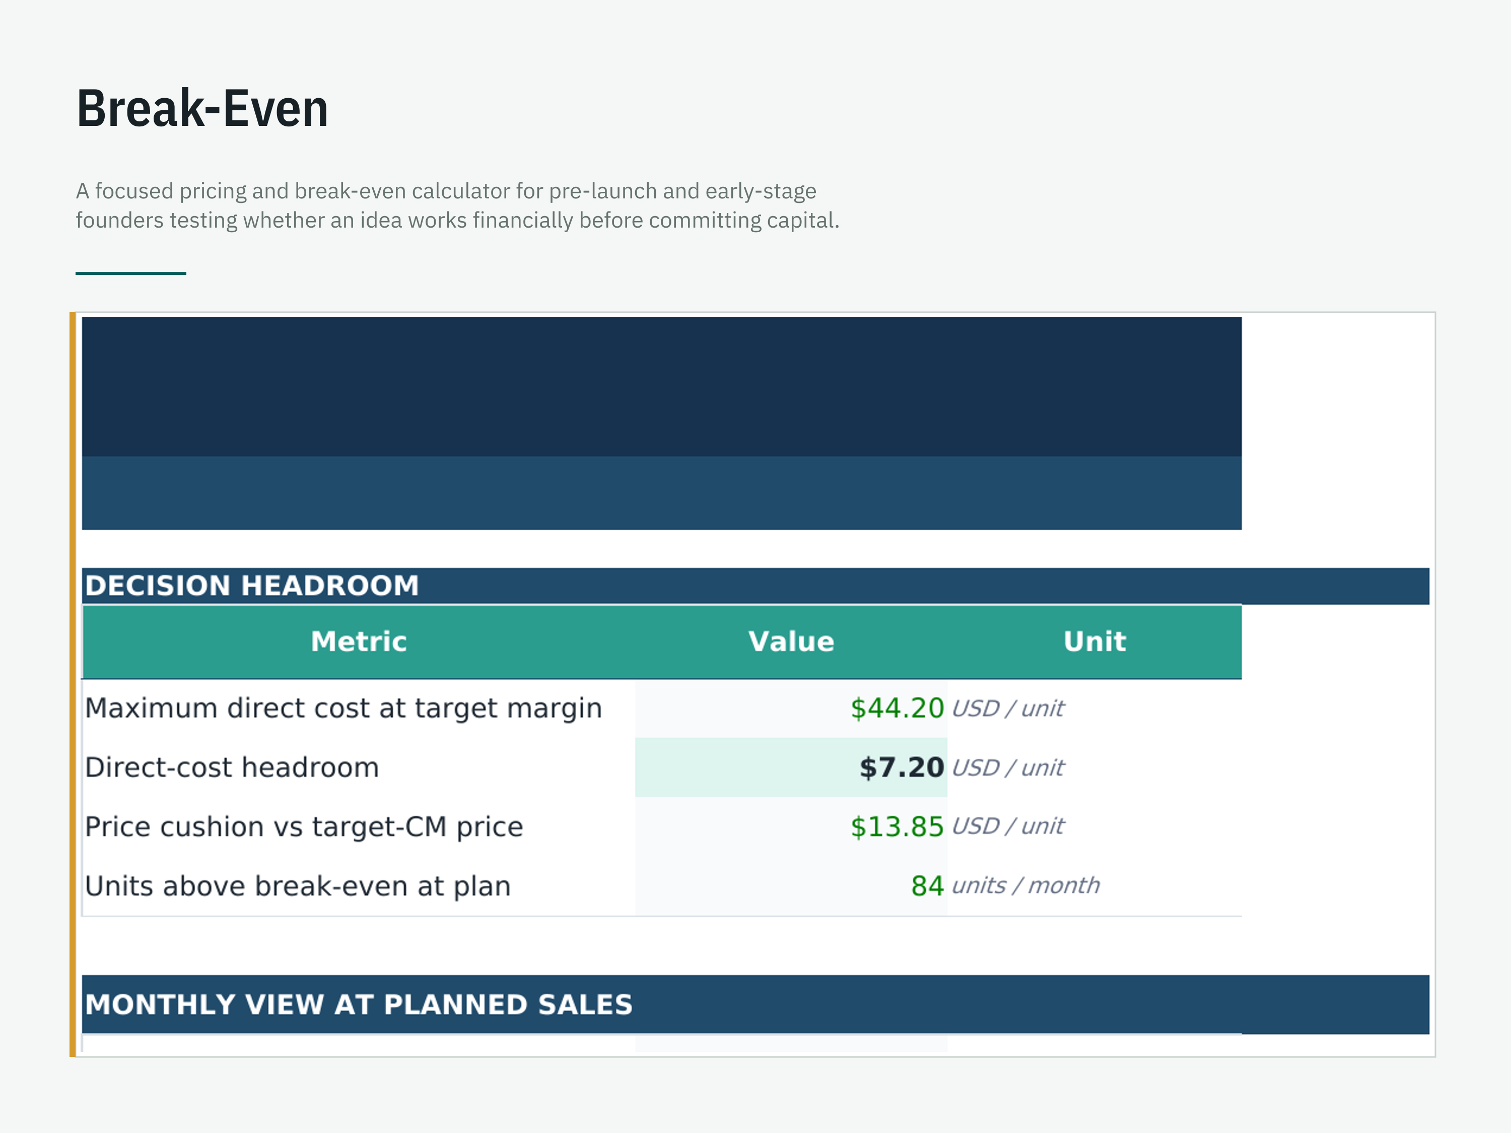Select the DECISION HEADROOM section header
The image size is (1511, 1133).
(756, 586)
